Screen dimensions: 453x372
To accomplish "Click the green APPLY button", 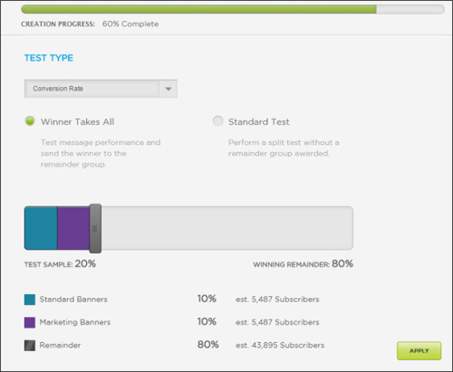I will click(419, 350).
